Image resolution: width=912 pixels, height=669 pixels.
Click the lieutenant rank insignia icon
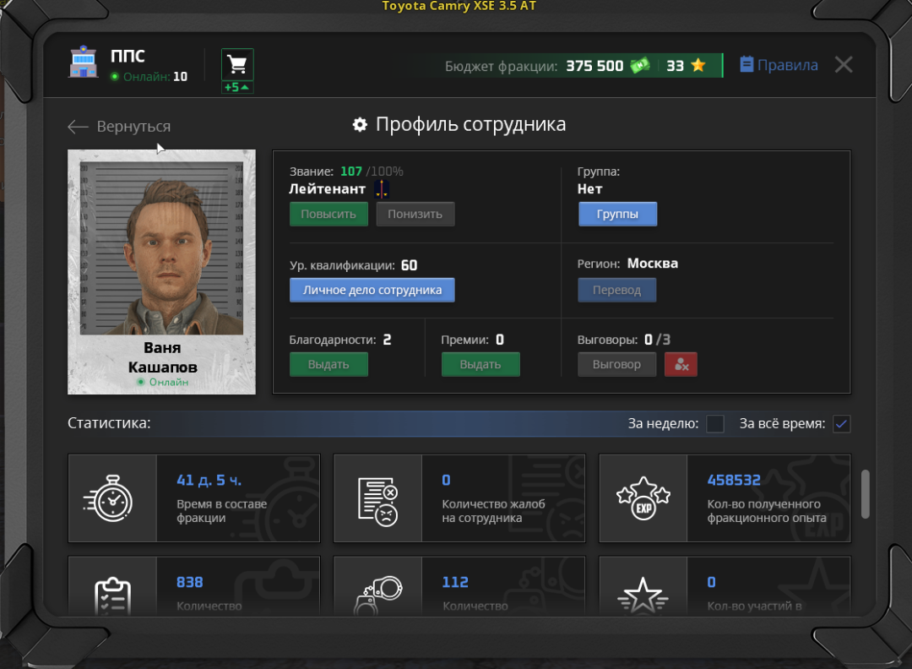tap(382, 189)
